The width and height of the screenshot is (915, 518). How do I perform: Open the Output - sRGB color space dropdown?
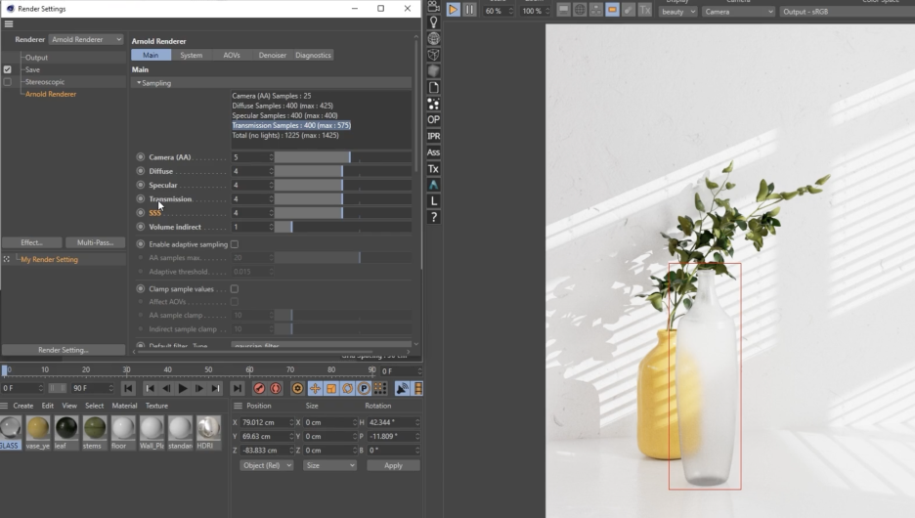(847, 11)
